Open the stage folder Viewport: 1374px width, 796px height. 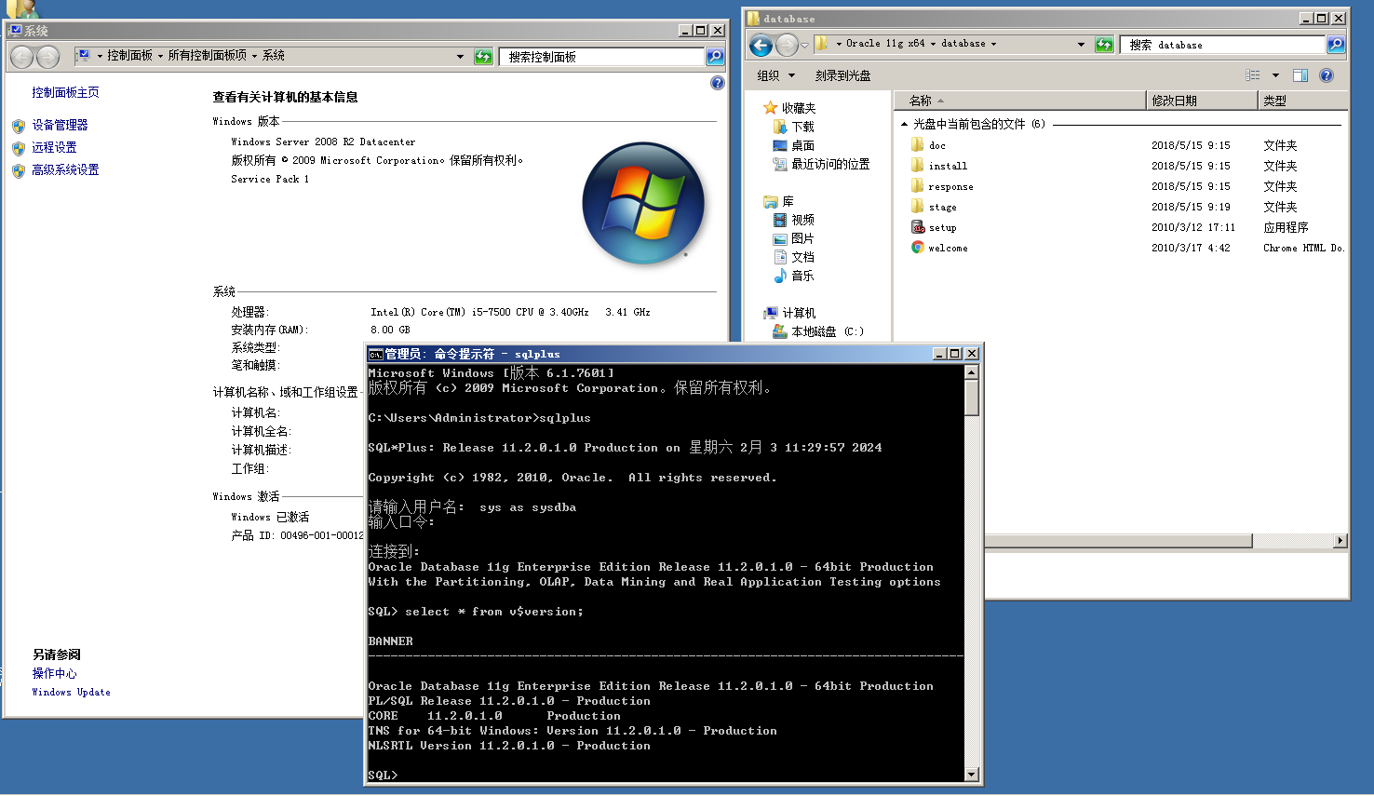click(942, 207)
